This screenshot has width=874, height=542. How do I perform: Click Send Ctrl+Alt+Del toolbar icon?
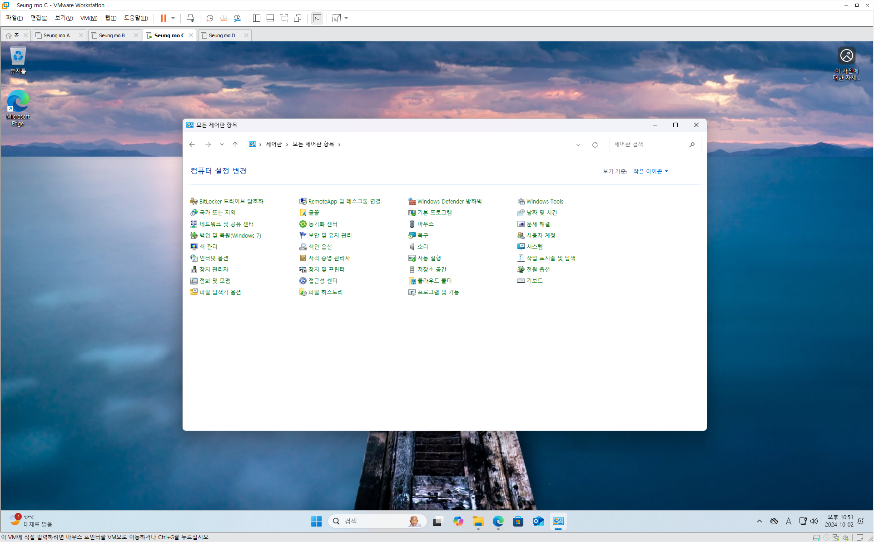(x=190, y=18)
